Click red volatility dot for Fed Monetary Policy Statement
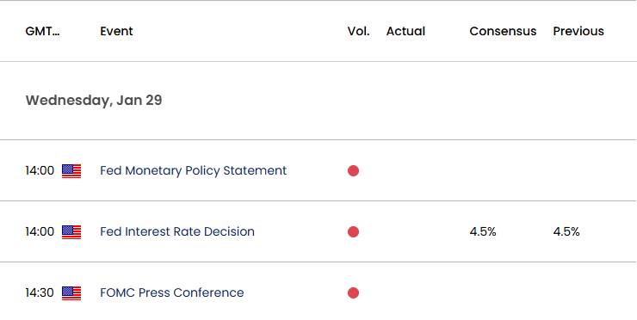637x320 pixels. (353, 171)
